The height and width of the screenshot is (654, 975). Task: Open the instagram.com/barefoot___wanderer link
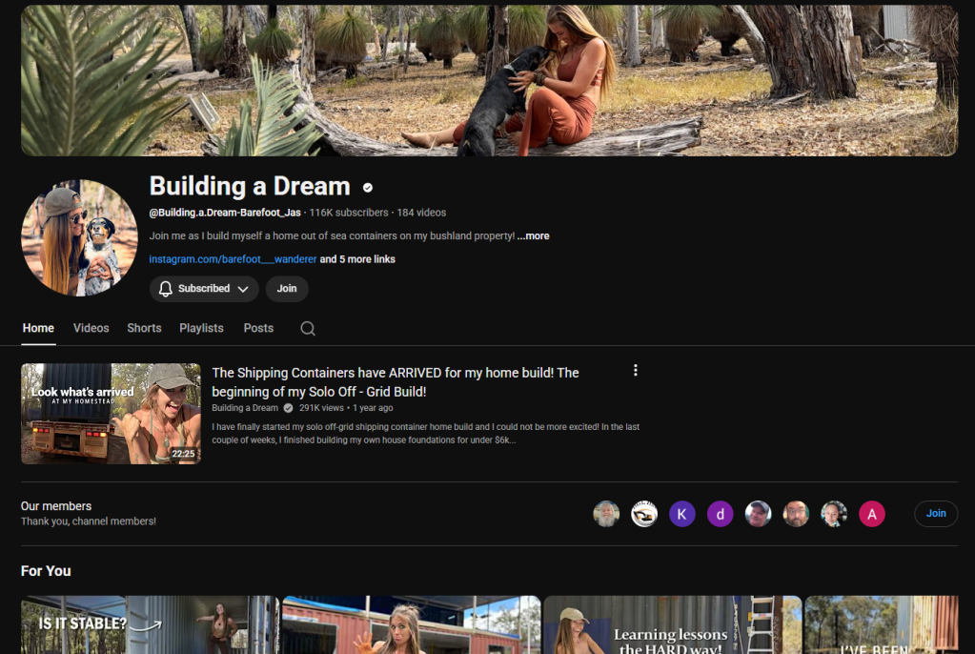point(233,259)
